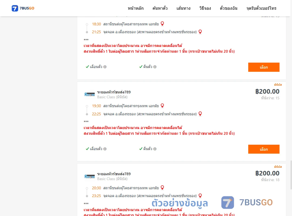Open the วิธีจอง menu item
Viewport: 292px width, 216px height.
click(x=205, y=8)
